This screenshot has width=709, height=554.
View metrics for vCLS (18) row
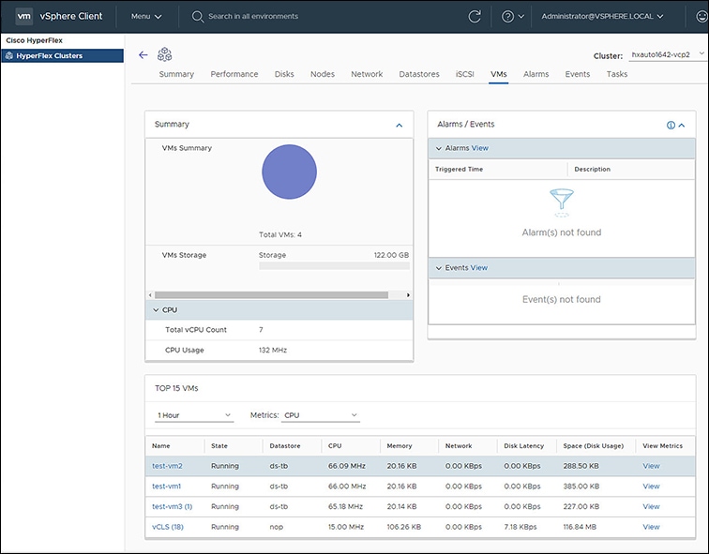[x=651, y=527]
